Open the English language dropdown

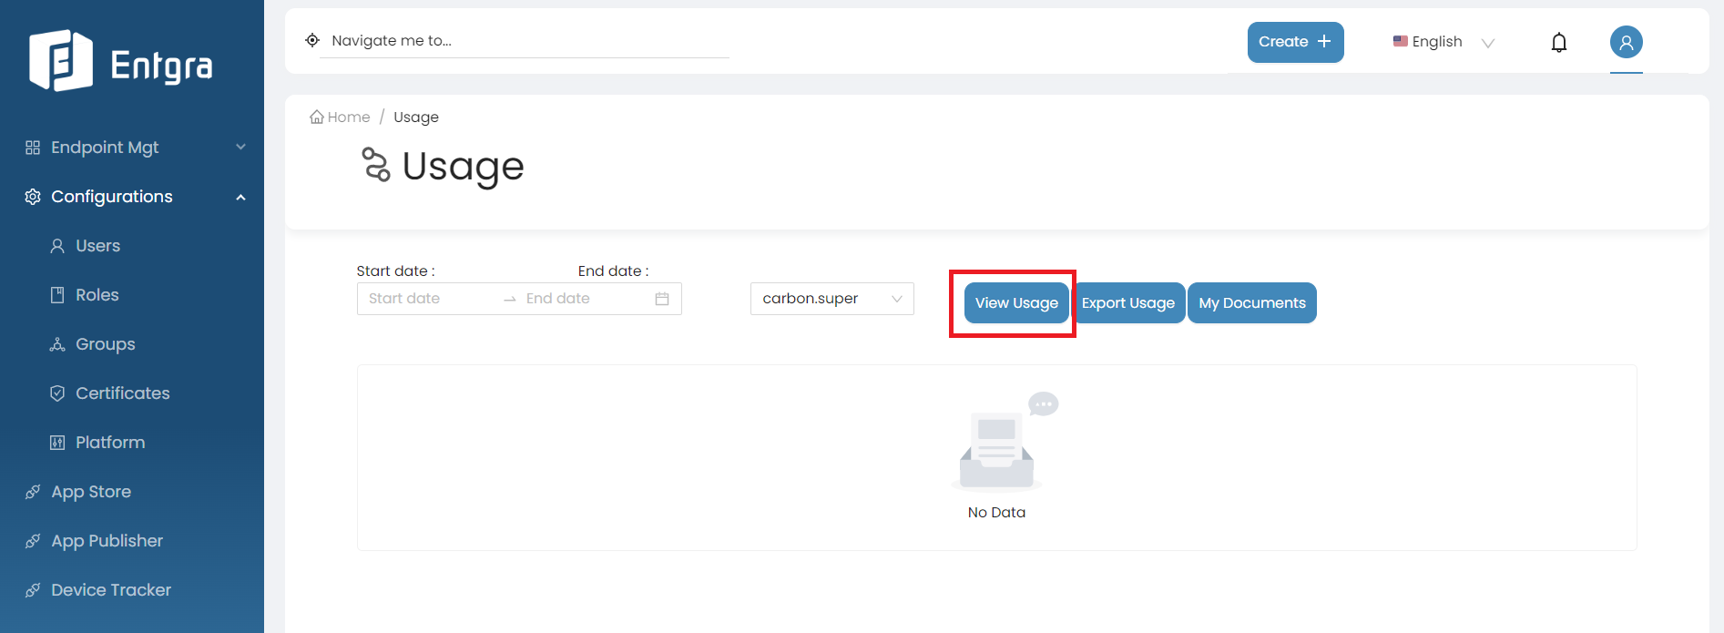tap(1443, 42)
